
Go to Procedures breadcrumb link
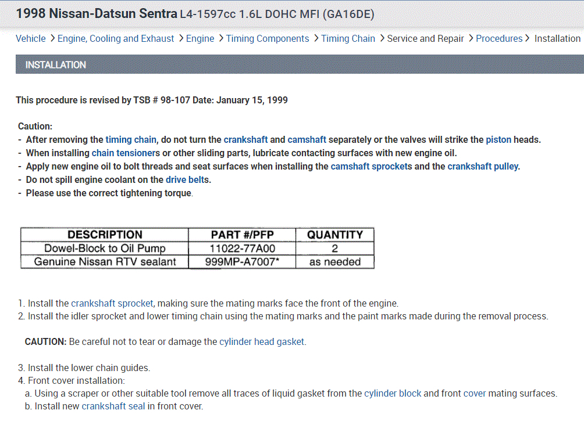pos(499,39)
